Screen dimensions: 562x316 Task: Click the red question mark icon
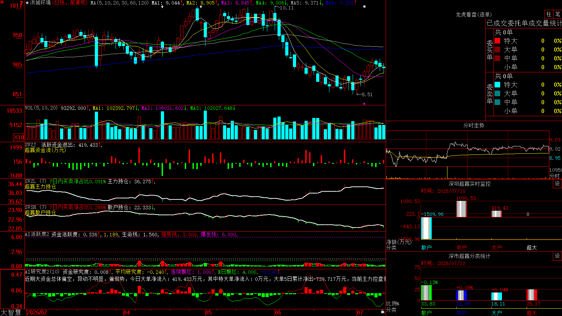click(x=21, y=3)
